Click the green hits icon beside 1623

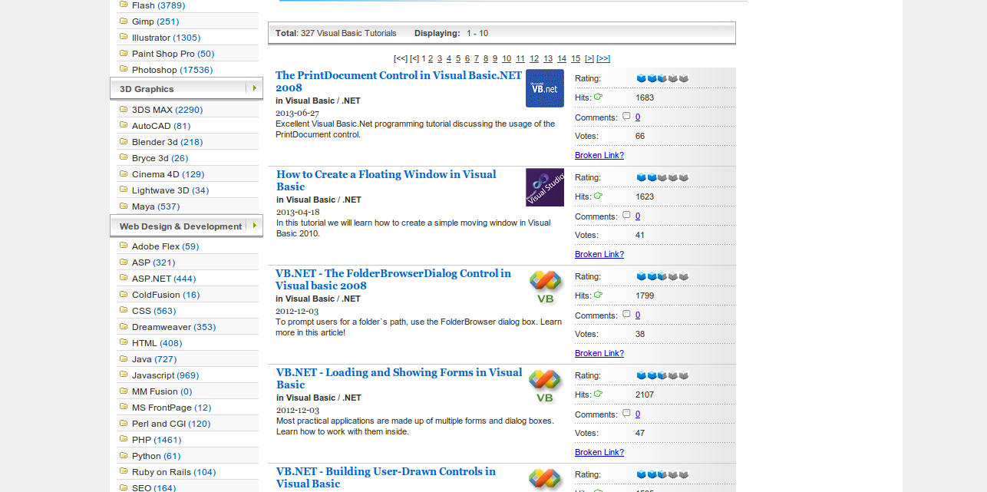coord(598,196)
